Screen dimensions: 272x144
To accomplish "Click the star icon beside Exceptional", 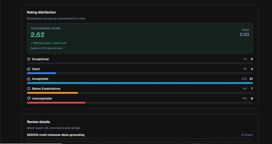I will click(29, 59).
